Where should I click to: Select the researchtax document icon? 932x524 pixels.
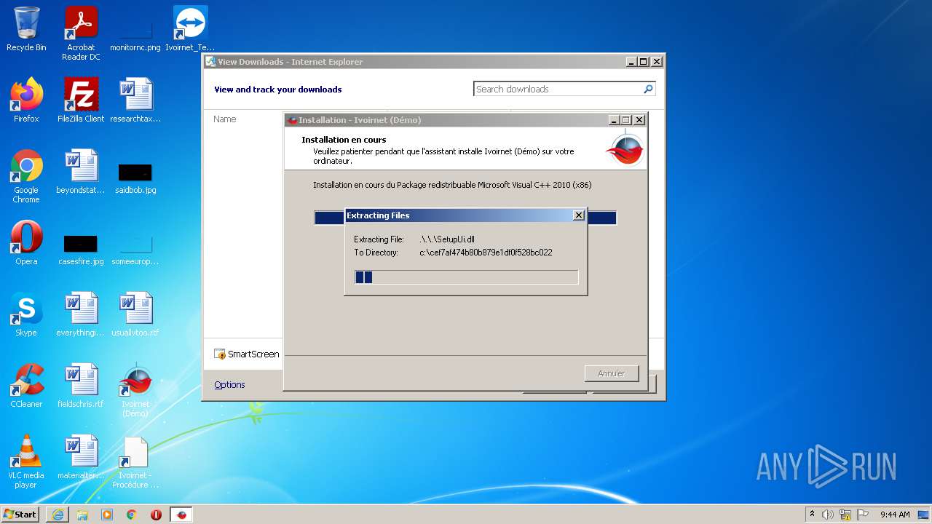[135, 100]
